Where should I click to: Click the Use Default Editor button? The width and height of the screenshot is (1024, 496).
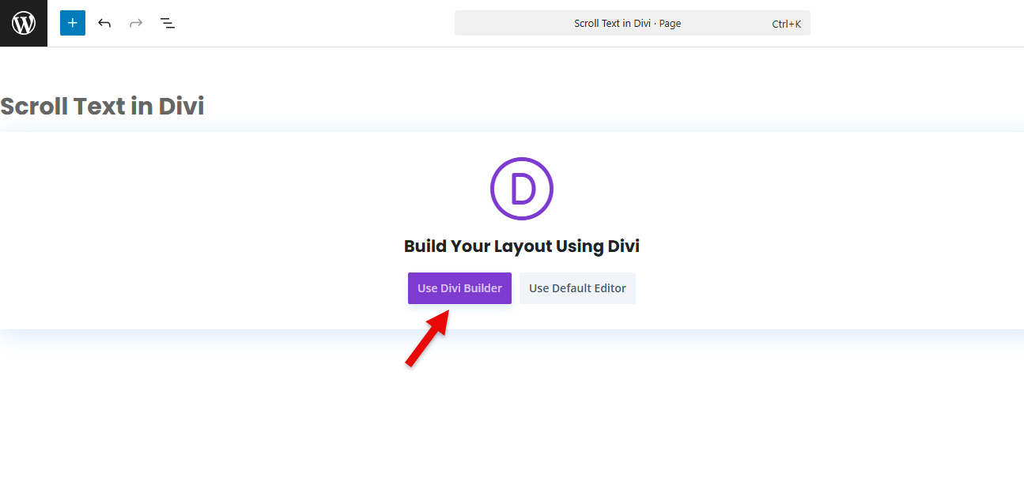577,288
